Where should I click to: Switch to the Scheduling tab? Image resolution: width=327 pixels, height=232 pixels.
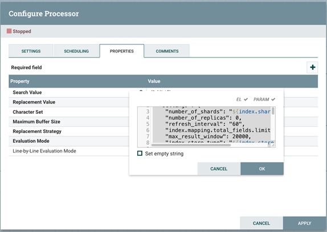click(x=76, y=51)
